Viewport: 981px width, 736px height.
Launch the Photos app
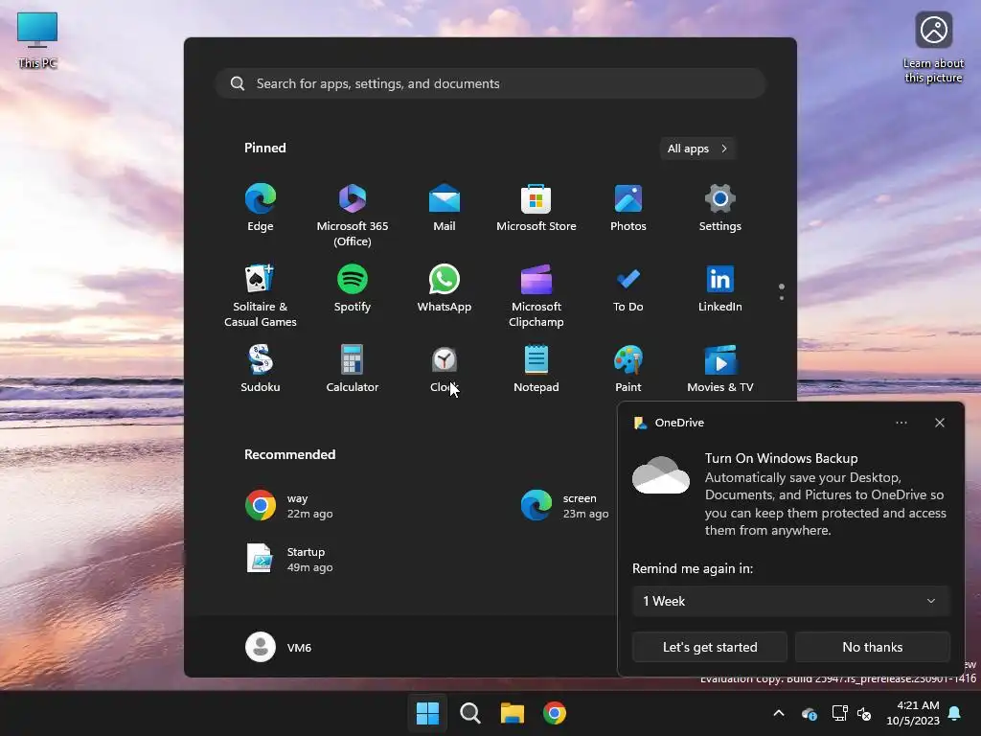[x=628, y=208]
